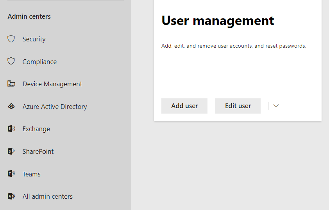Open SharePoint label in admin centers
The width and height of the screenshot is (329, 210).
[38, 151]
